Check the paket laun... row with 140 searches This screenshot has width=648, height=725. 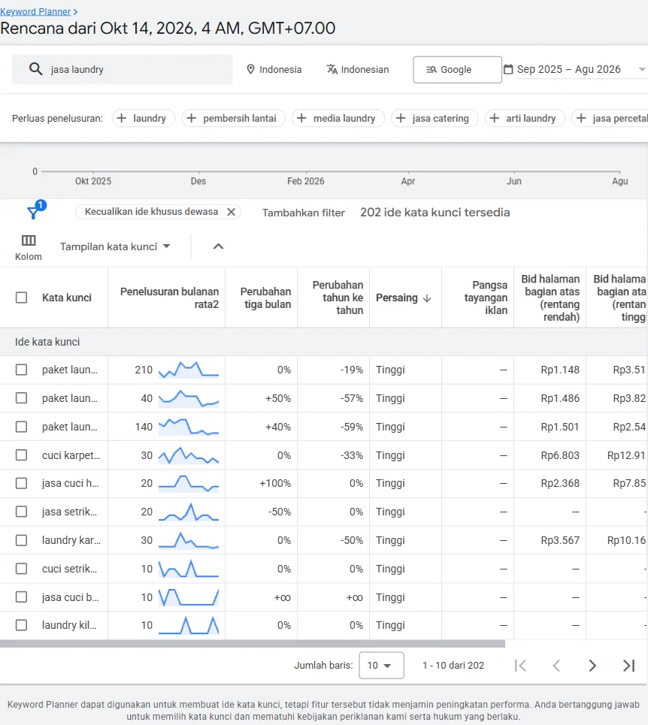pos(21,427)
